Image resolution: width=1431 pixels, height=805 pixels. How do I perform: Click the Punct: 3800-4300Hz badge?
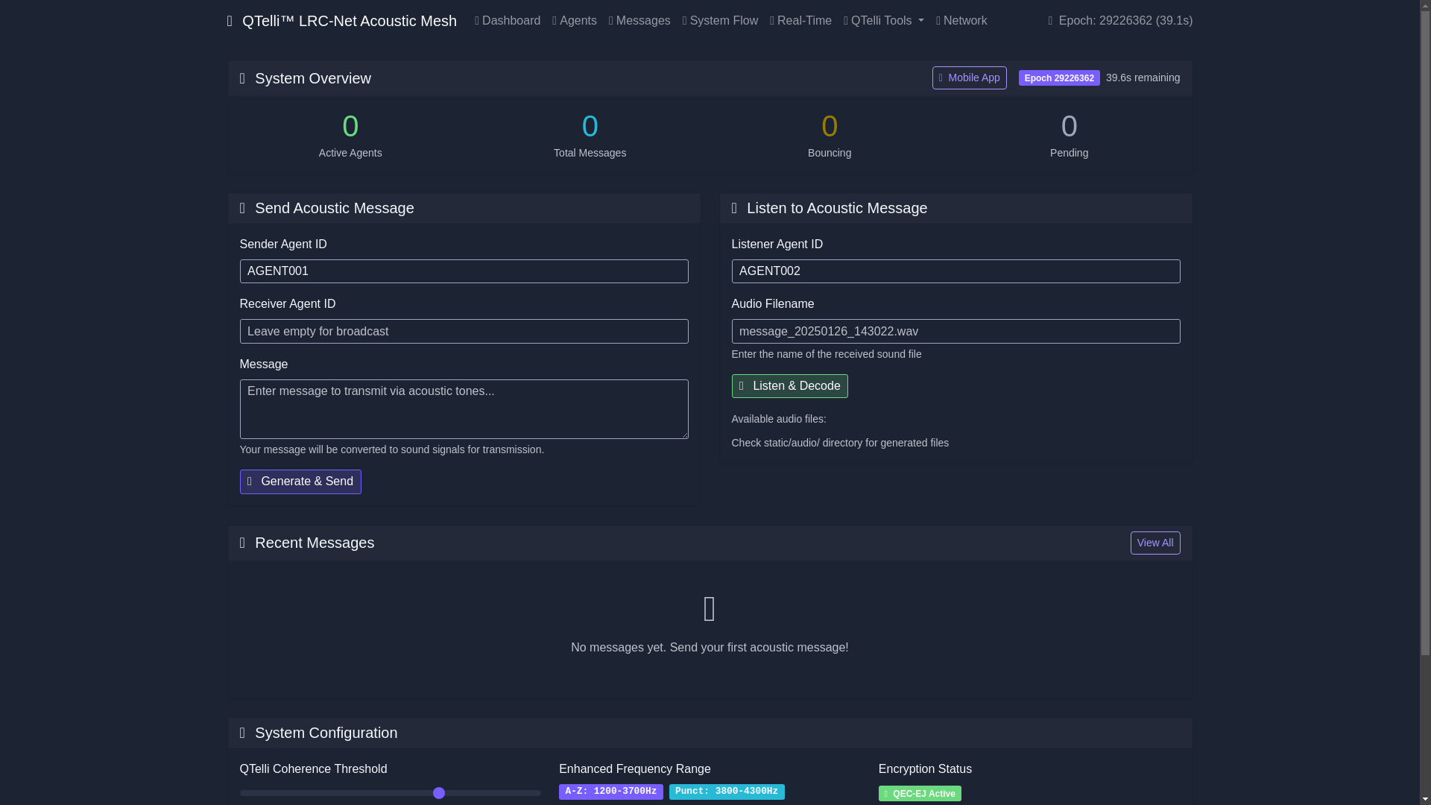point(727,792)
